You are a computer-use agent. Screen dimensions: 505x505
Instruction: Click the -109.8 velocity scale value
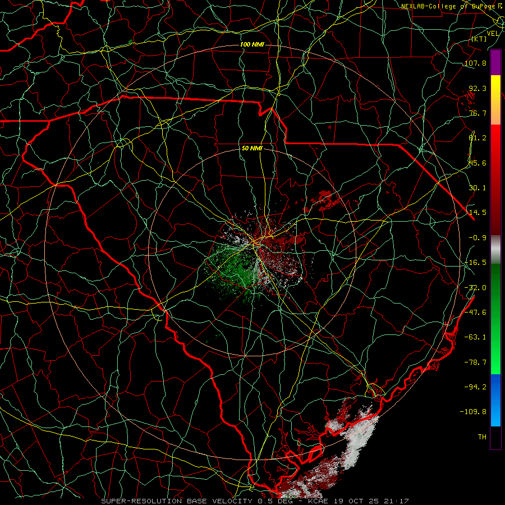(x=474, y=412)
